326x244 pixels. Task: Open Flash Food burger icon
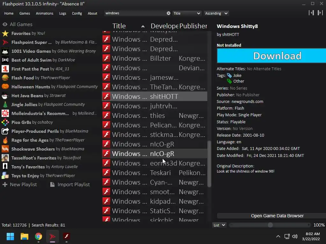pyautogui.click(x=5, y=78)
